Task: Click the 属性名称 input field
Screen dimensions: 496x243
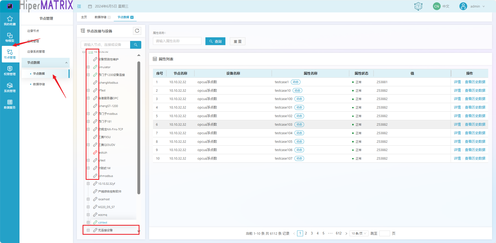Action: click(x=177, y=41)
